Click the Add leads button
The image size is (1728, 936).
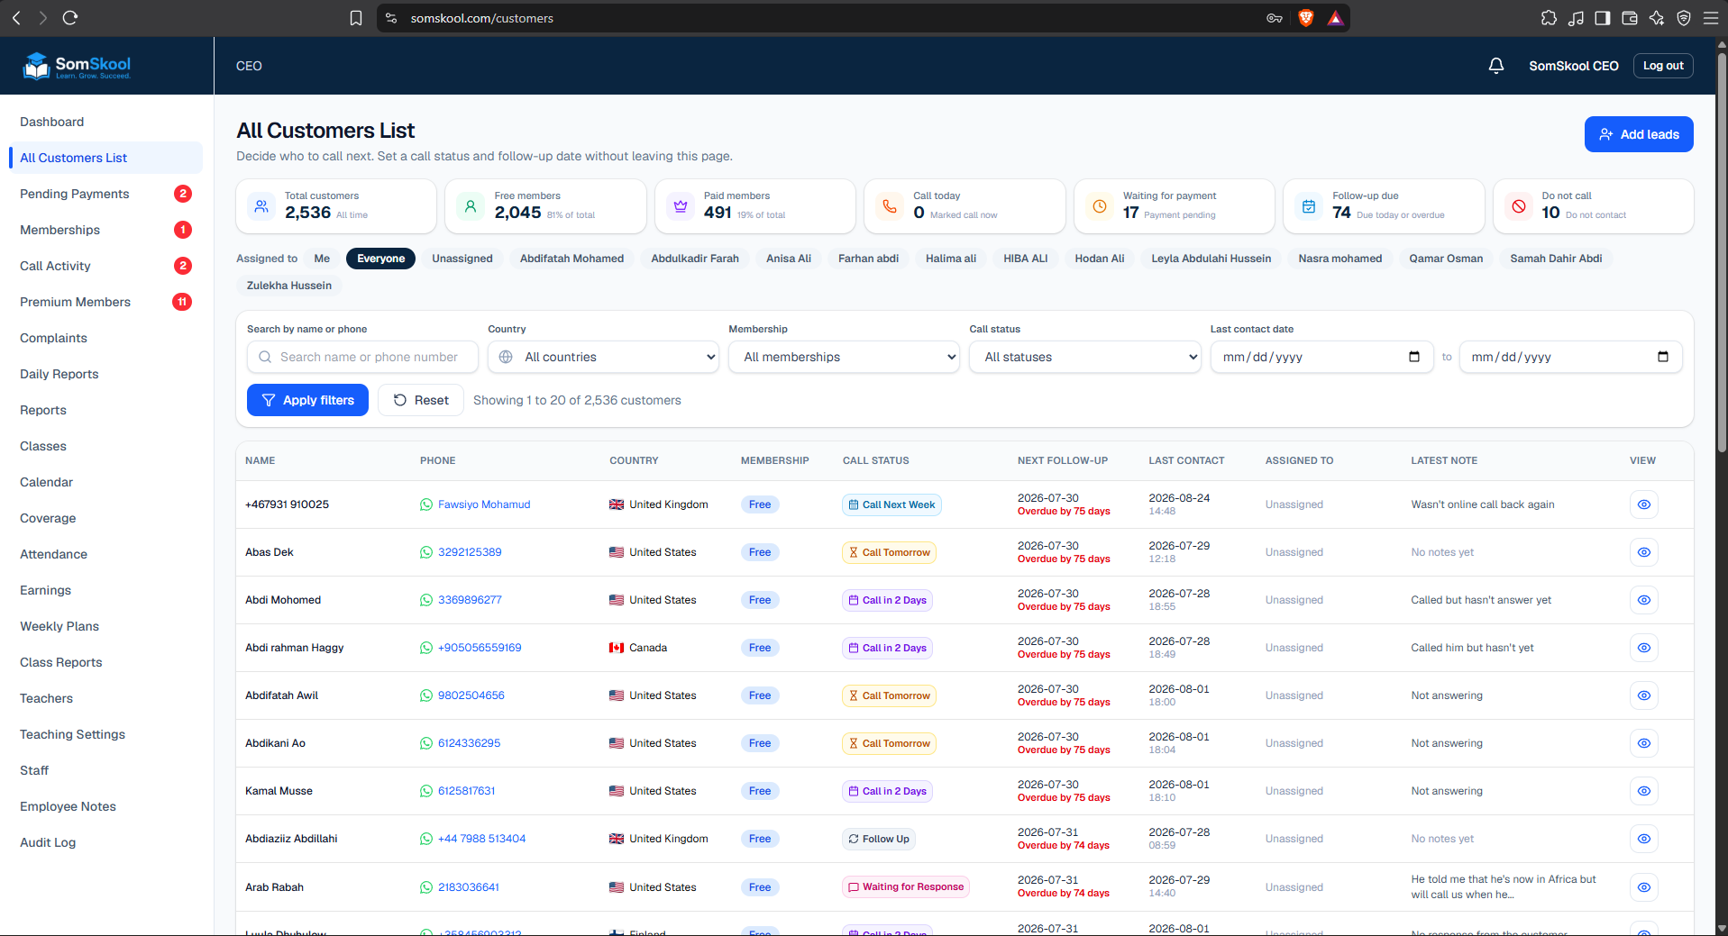coord(1639,134)
